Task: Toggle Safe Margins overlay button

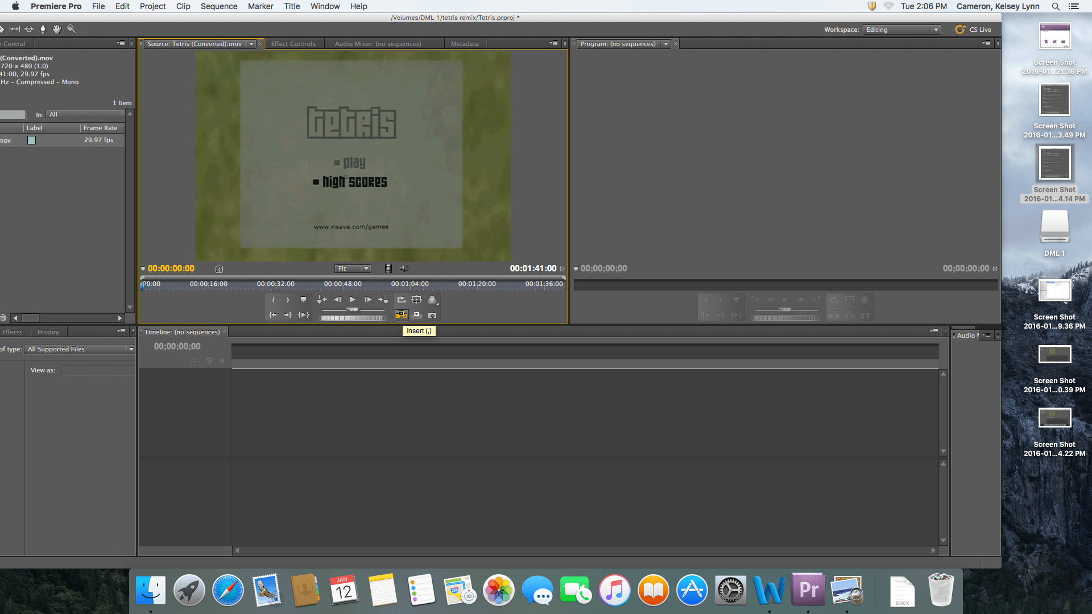Action: click(417, 300)
